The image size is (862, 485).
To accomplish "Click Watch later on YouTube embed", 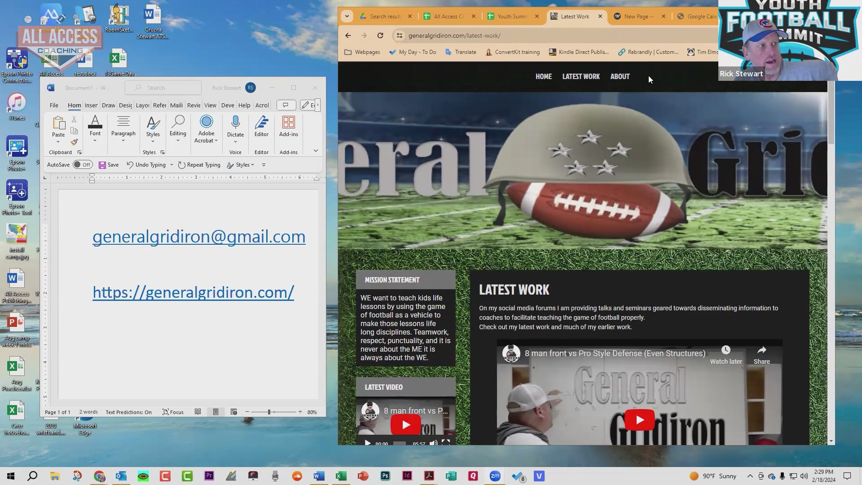I will 726,355.
